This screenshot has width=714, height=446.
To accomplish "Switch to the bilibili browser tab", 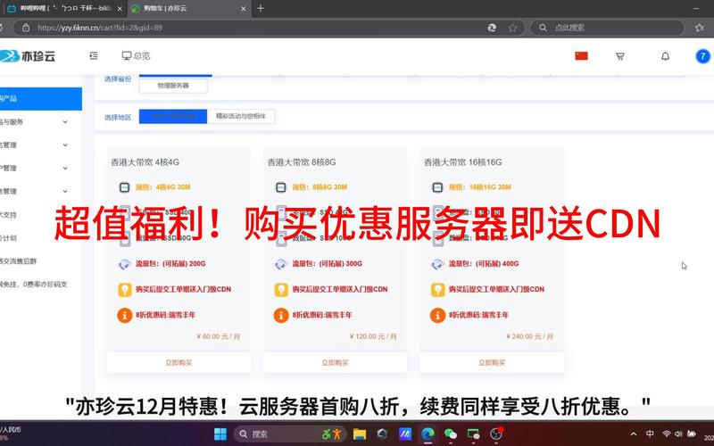I will (x=64, y=8).
